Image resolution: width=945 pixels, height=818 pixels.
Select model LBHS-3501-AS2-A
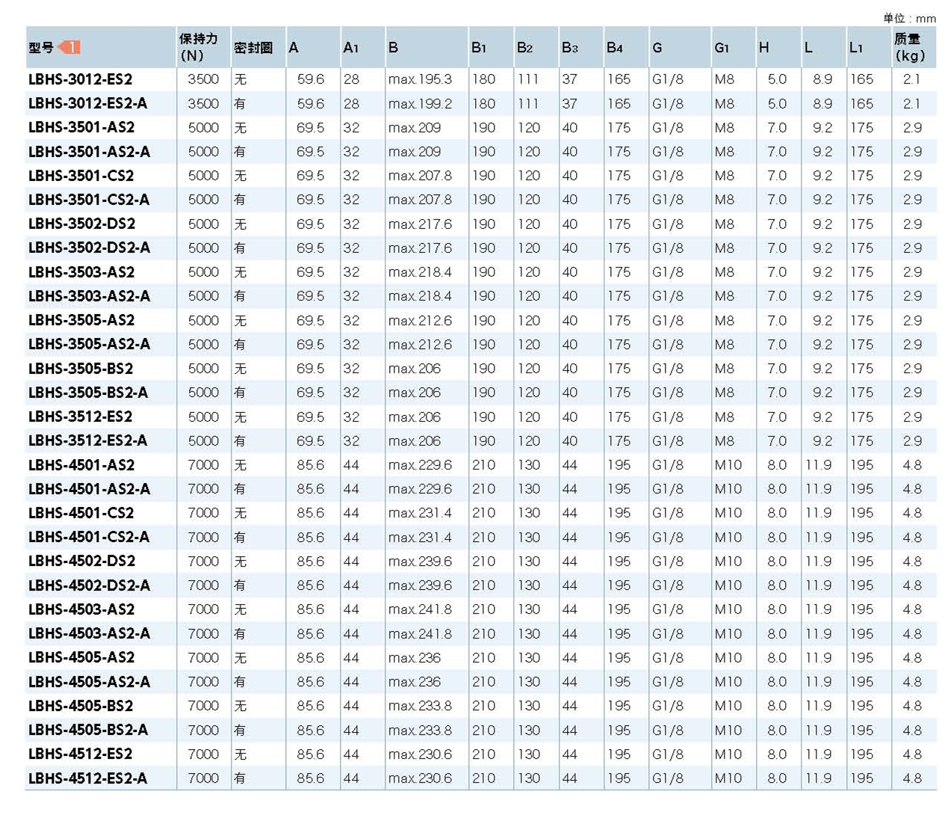pos(89,152)
